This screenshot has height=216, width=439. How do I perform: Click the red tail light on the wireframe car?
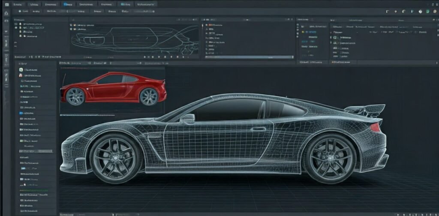376,127
